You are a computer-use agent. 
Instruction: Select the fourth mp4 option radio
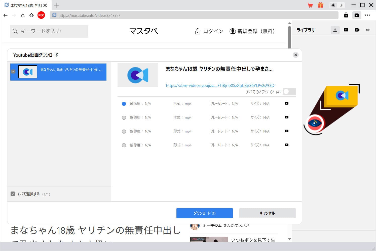[x=124, y=145]
